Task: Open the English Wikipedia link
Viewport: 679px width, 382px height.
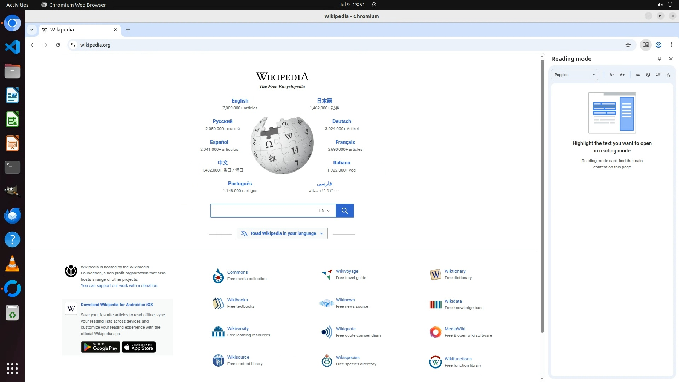Action: coord(240,101)
